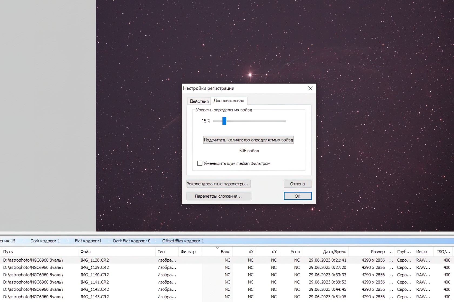Click the 636 звёзд count text

coord(249,150)
